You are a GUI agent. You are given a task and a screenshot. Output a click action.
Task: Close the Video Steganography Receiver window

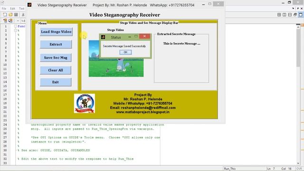tap(218, 4)
